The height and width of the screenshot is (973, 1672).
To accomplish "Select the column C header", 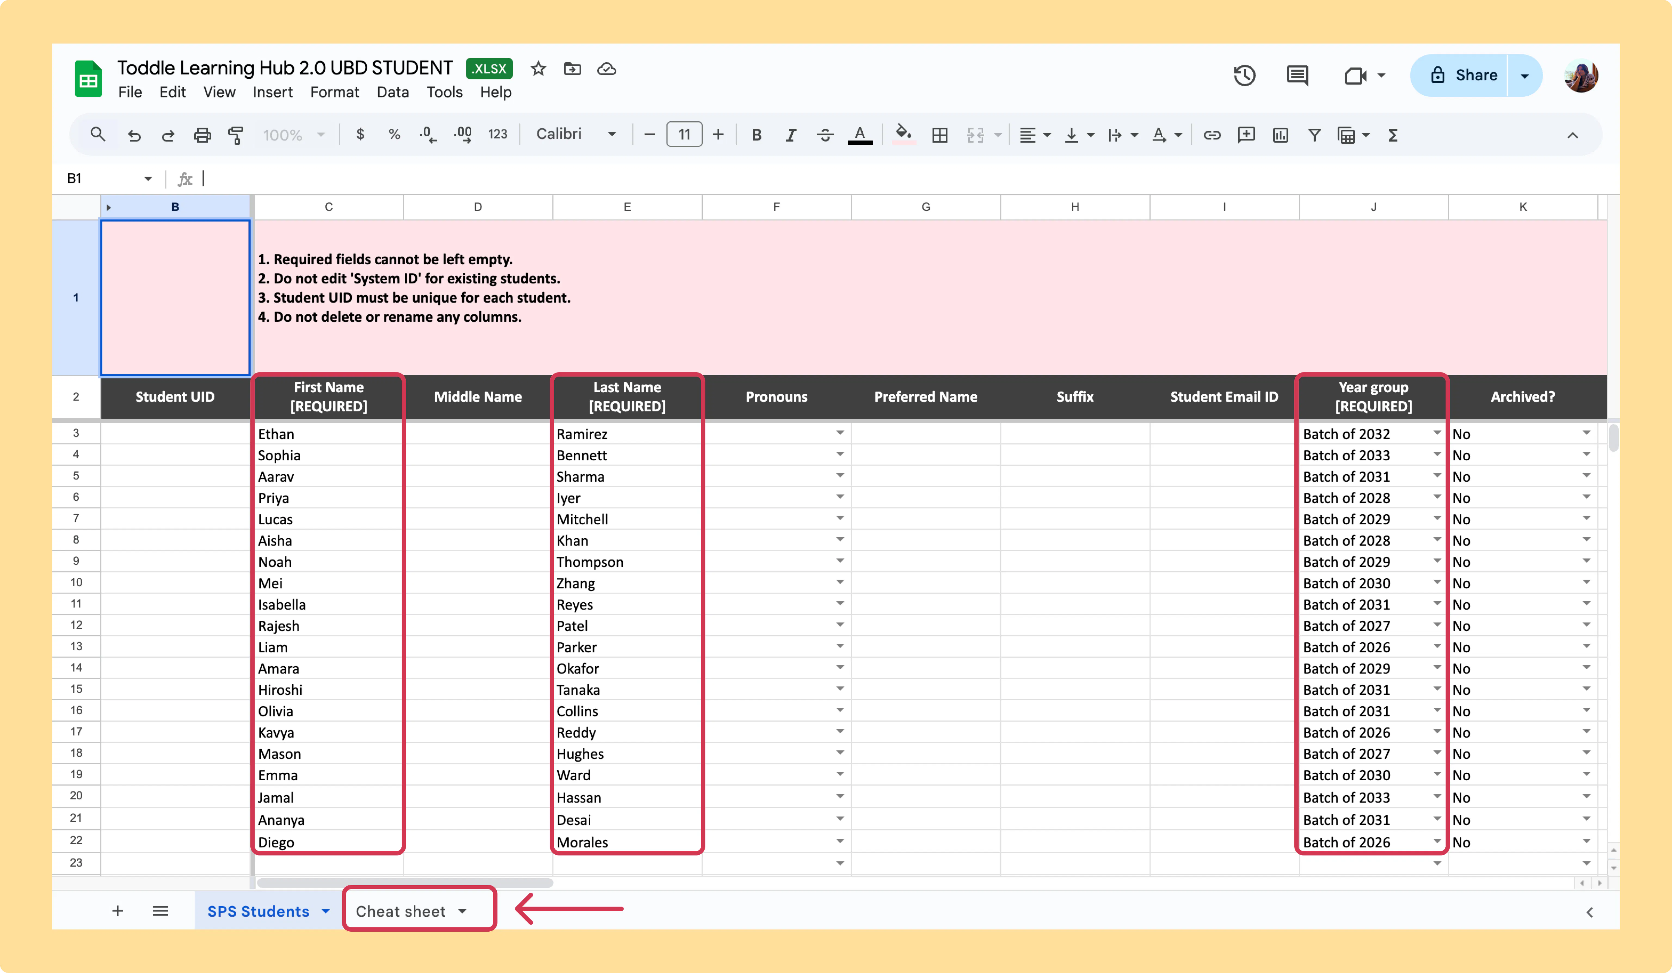I will click(x=328, y=207).
